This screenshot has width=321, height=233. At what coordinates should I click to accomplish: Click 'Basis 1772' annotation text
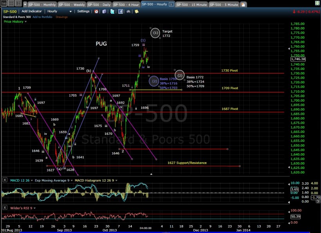coord(195,77)
